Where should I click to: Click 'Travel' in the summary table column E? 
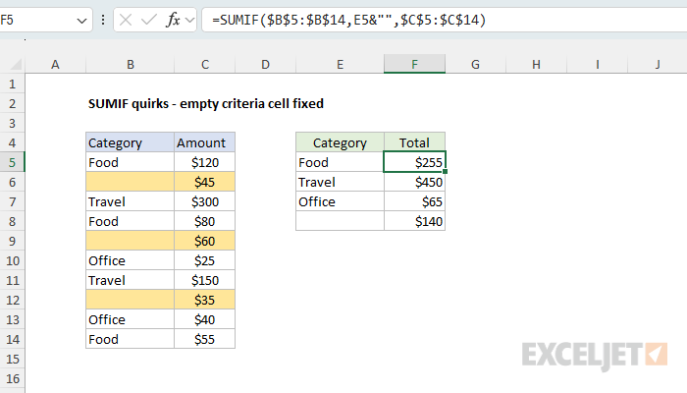pos(340,182)
